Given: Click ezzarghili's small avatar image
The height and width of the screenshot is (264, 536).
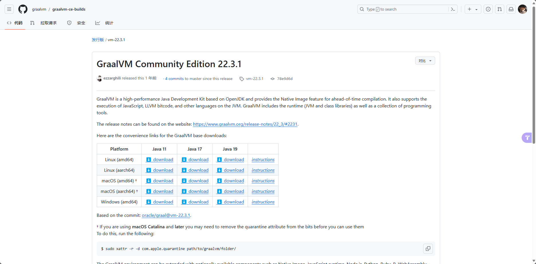Looking at the screenshot, I should (99, 79).
